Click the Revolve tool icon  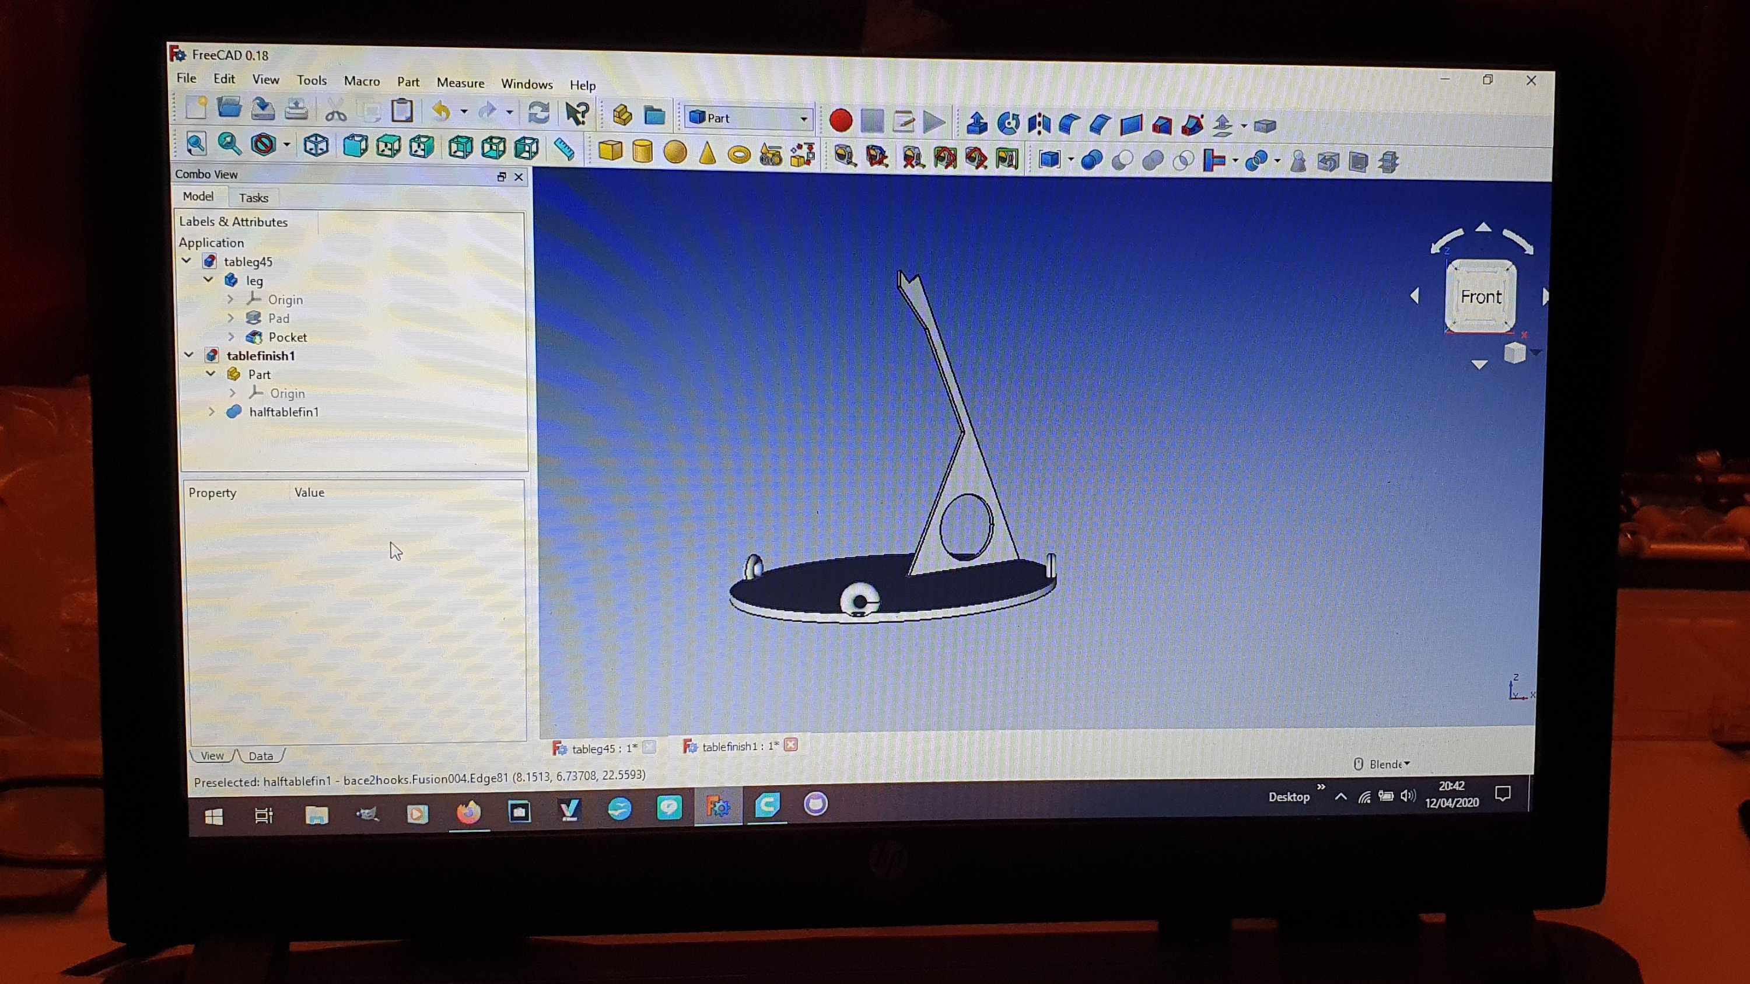(1008, 124)
